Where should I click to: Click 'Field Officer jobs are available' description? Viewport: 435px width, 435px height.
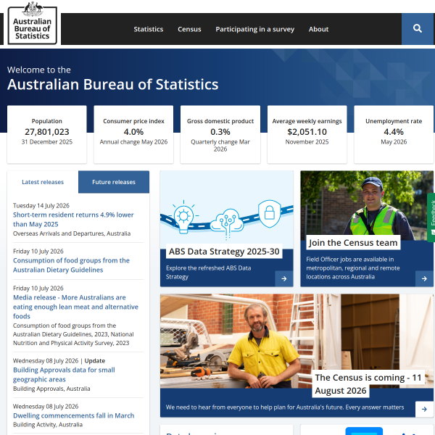[x=353, y=268]
